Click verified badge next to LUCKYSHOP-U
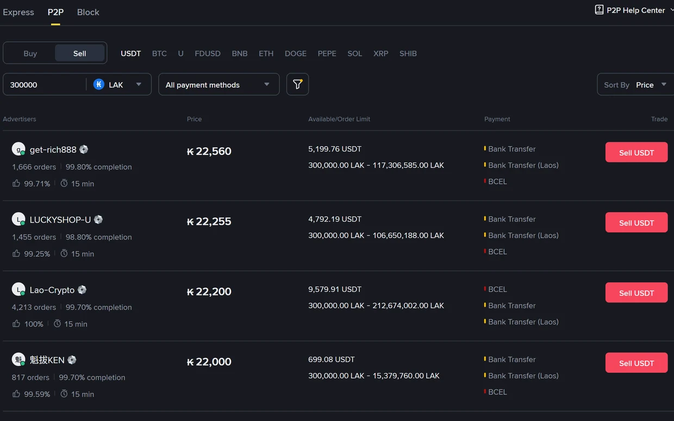This screenshot has width=674, height=421. [98, 219]
